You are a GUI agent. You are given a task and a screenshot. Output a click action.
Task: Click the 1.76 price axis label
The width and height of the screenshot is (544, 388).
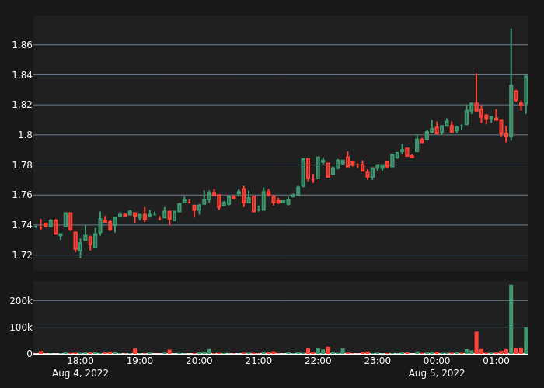[23, 195]
